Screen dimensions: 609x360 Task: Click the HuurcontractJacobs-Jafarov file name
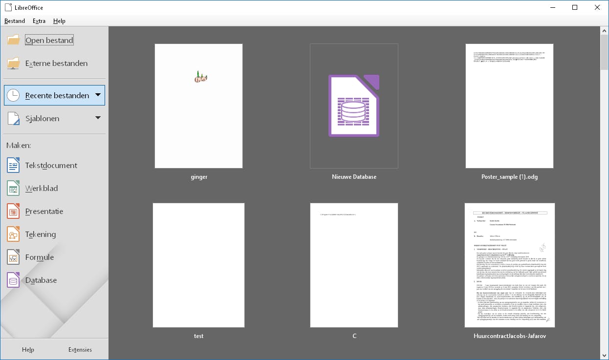click(509, 336)
